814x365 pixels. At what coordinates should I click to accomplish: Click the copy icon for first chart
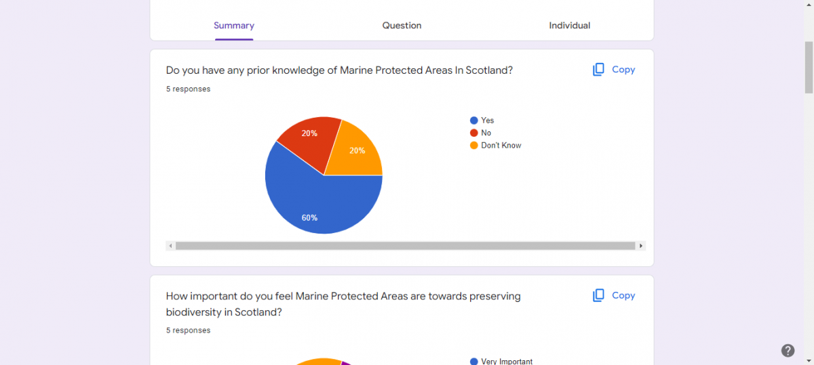point(598,70)
